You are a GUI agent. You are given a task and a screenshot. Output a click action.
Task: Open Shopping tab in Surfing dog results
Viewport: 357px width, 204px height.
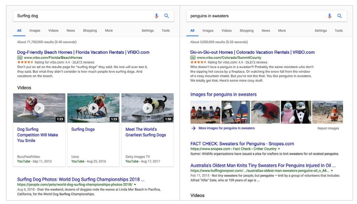click(x=90, y=31)
